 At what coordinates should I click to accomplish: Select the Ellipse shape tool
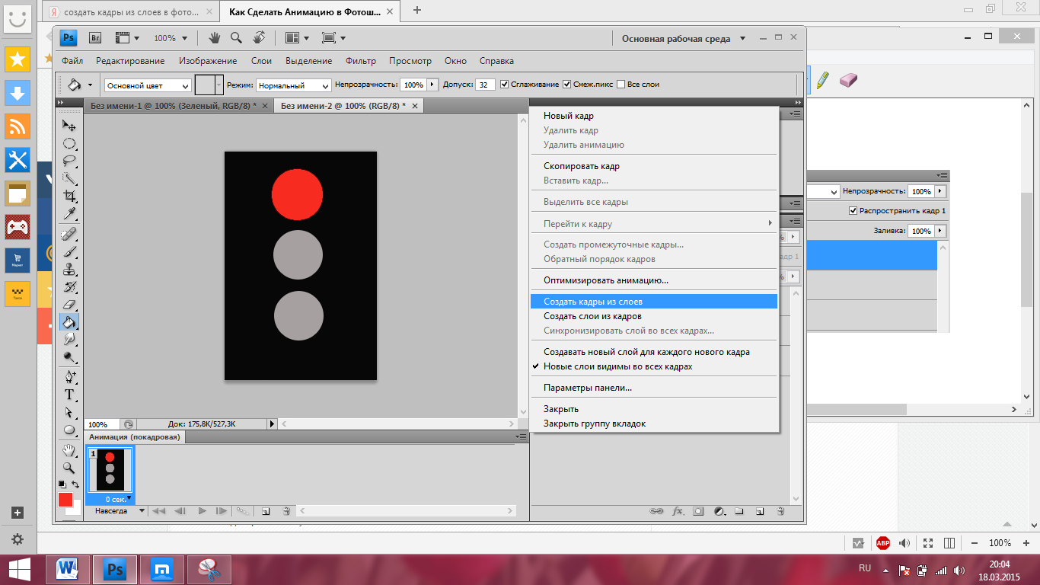(x=69, y=429)
